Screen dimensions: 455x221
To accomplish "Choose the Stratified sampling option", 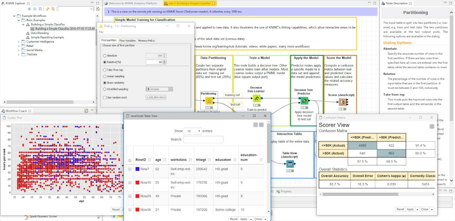I will pos(105,89).
